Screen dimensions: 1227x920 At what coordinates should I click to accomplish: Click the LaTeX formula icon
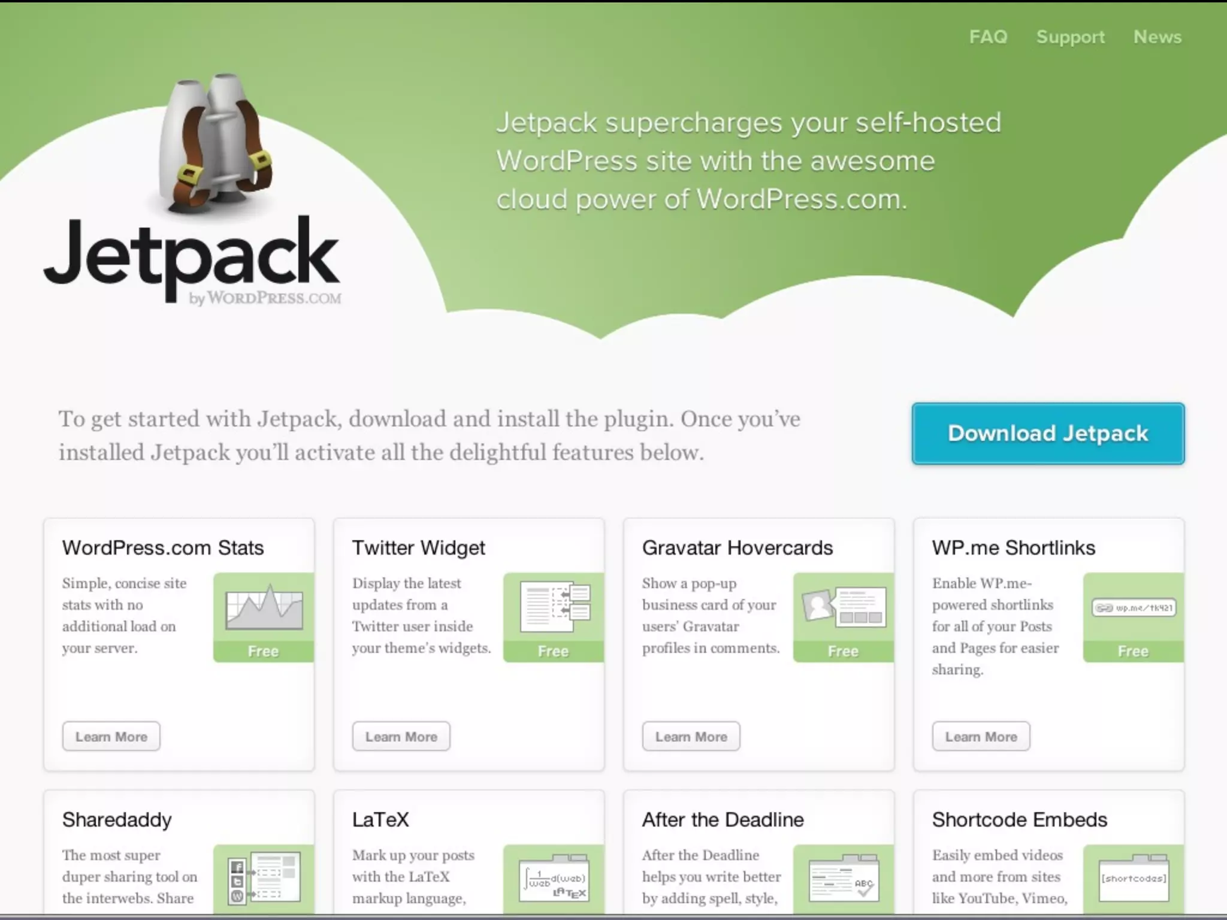point(554,879)
